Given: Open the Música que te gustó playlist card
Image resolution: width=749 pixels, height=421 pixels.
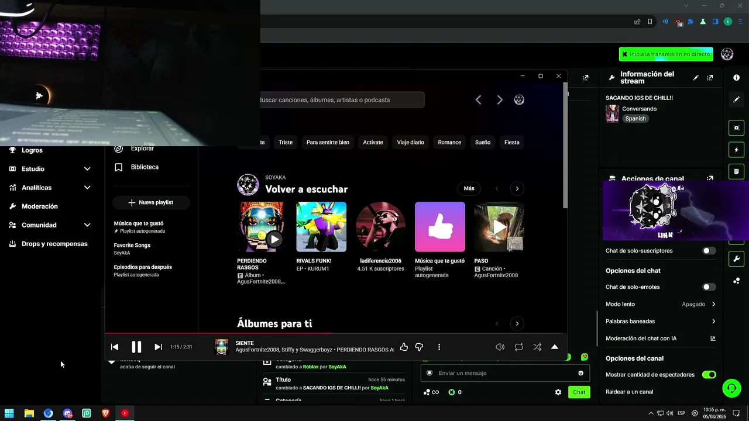Looking at the screenshot, I should (440, 227).
